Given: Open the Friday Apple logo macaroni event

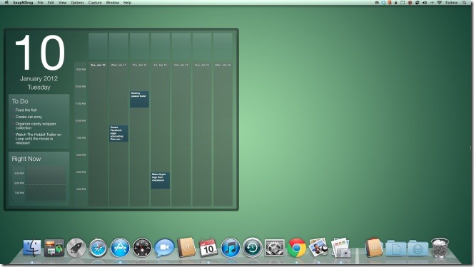Looking at the screenshot, I should tap(160, 180).
